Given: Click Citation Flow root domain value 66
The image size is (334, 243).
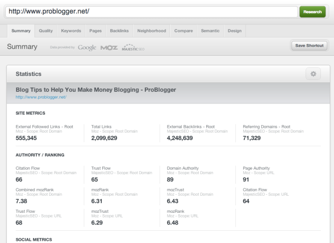Looking at the screenshot, I should point(19,179).
